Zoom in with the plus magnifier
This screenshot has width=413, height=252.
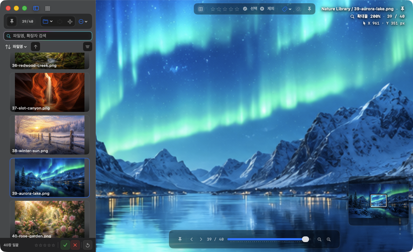coord(329,239)
